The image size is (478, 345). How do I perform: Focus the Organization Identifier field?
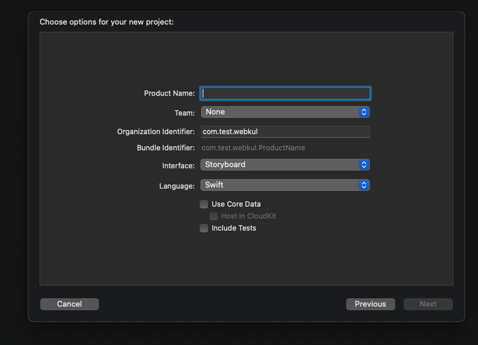click(285, 132)
